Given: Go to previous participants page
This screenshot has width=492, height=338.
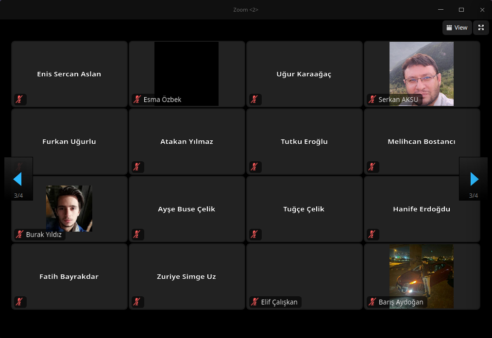Looking at the screenshot, I should [x=18, y=179].
